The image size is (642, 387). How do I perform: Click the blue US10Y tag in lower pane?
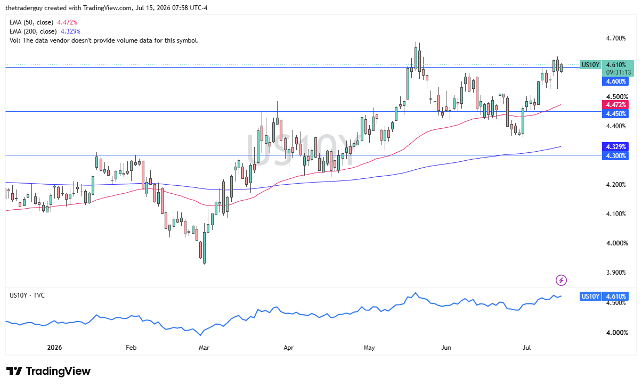590,296
